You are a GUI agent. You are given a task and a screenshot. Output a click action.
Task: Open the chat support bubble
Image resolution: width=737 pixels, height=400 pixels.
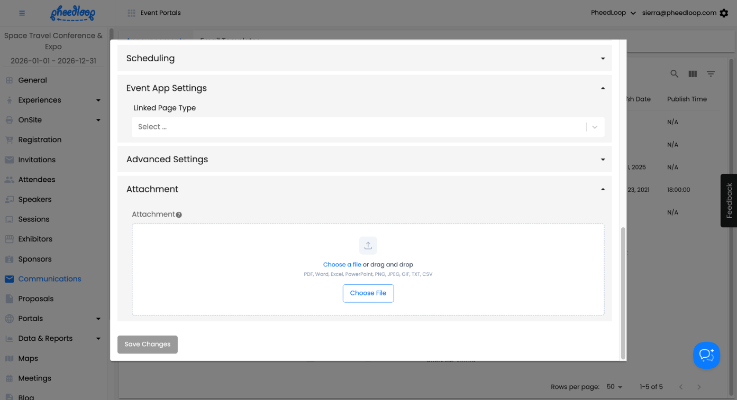[706, 355]
